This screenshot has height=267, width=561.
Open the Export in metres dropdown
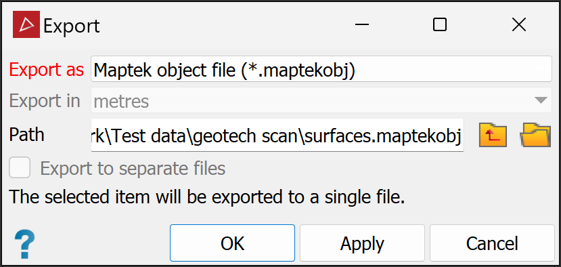(x=321, y=102)
